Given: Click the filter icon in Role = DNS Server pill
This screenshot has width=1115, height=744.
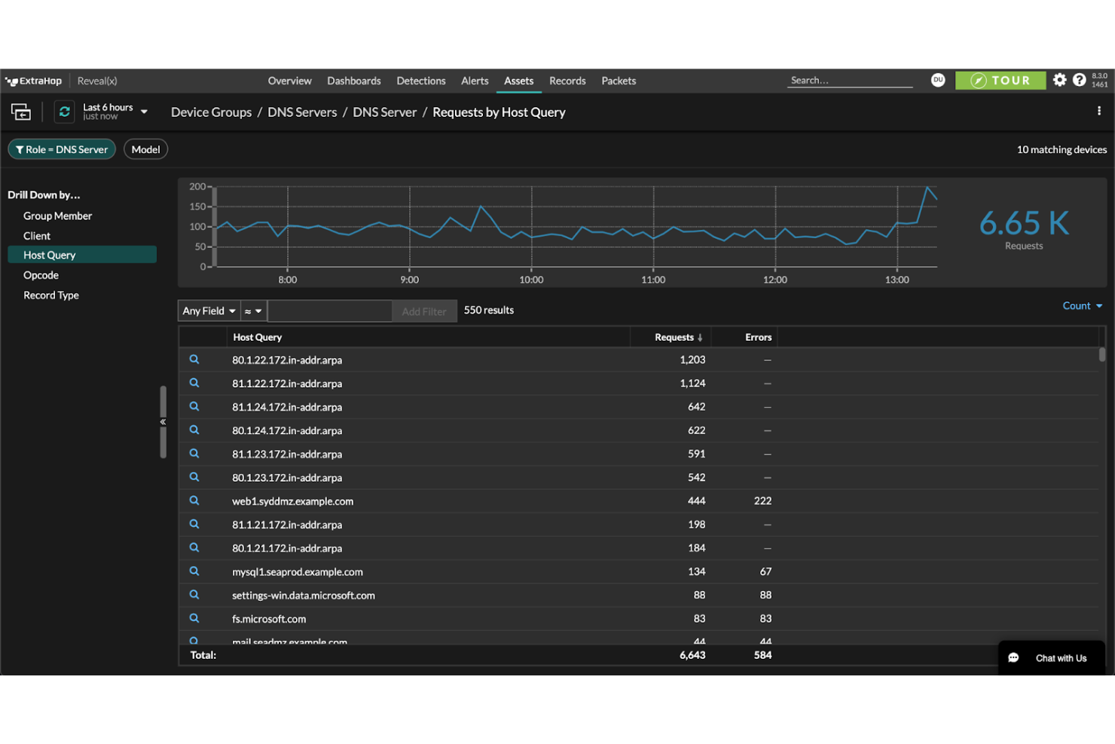Looking at the screenshot, I should tap(20, 148).
